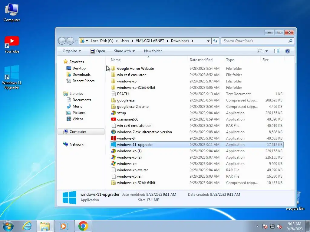
Task: Click Open in the command bar
Action: click(x=98, y=51)
